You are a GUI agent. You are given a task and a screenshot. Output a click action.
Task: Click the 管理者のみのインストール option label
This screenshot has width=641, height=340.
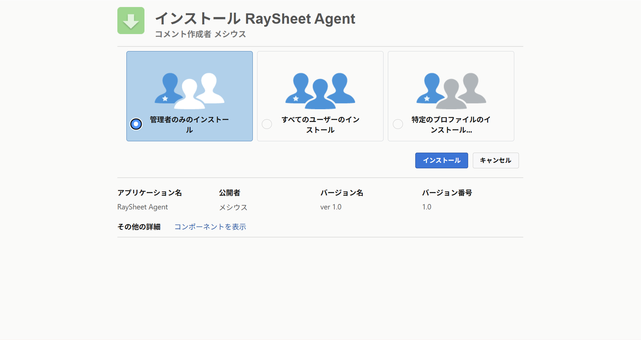tap(189, 125)
